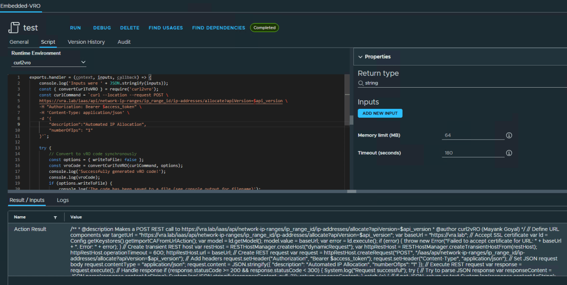Click the Action Result row label
This screenshot has width=567, height=285.
point(30,229)
